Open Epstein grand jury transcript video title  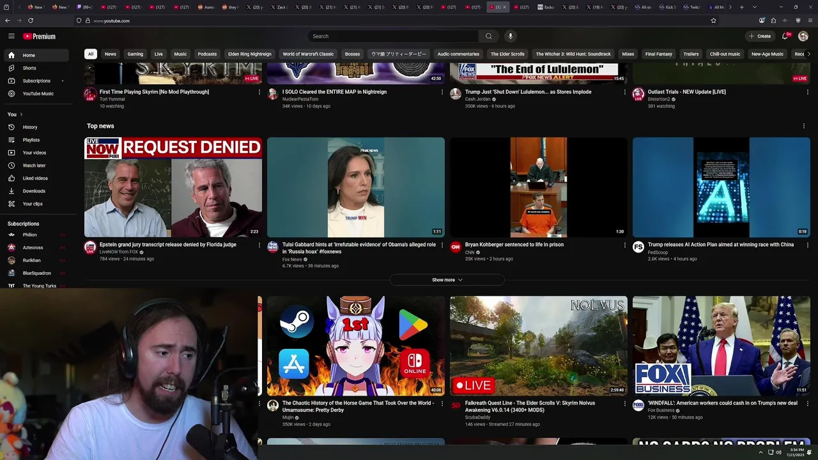[x=168, y=245]
